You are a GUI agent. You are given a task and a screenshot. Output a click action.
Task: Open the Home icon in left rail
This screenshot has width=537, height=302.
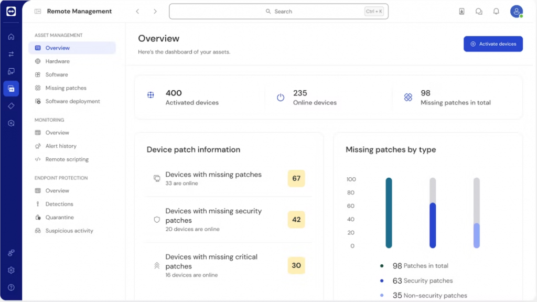pyautogui.click(x=11, y=37)
